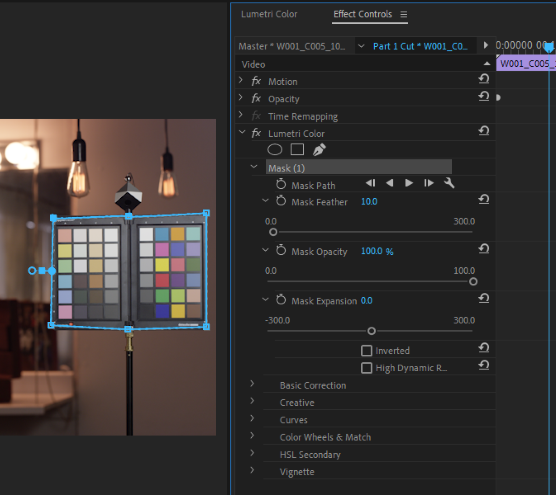Viewport: 556px width, 495px height.
Task: Toggle Mask Path animation stopwatch
Action: (x=281, y=184)
